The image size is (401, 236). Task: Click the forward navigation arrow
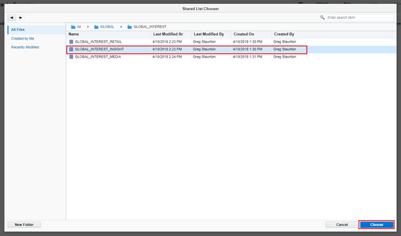21,17
